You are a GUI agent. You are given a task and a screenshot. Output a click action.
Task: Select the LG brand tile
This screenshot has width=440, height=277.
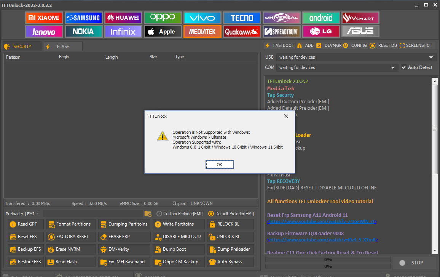(x=321, y=32)
